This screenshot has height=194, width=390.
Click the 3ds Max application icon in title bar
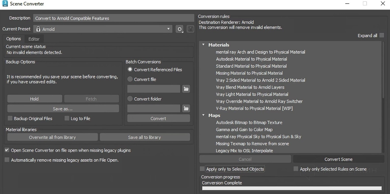point(5,4)
